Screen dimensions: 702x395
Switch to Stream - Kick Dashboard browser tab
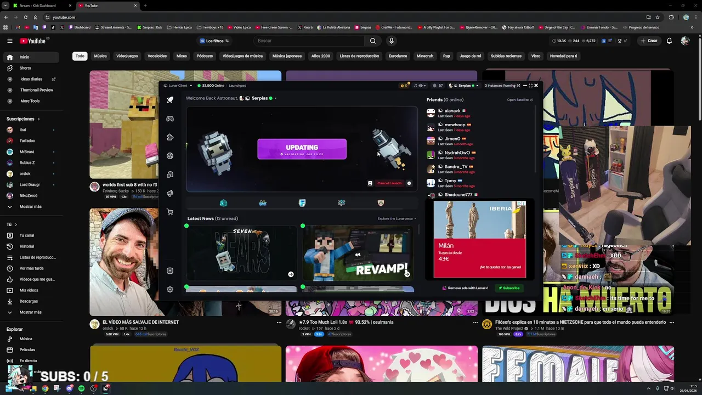click(x=41, y=5)
